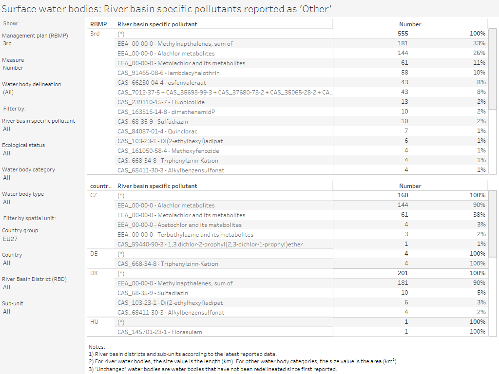Click the lower country table's vertical scrollbar

(492, 223)
